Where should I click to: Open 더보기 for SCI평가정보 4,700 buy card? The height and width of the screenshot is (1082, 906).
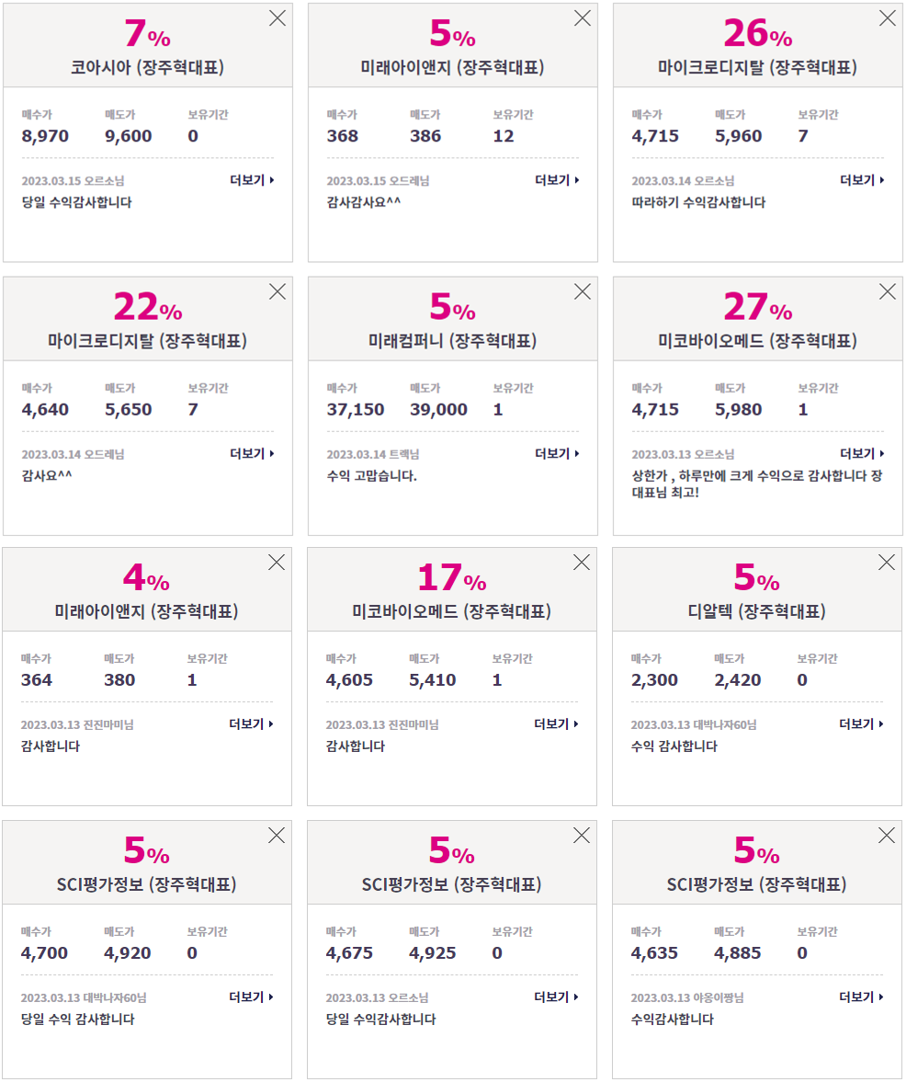[252, 997]
